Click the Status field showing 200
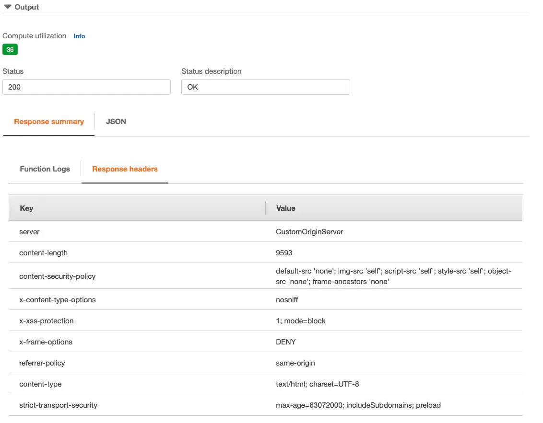Screen dimensions: 543x423 click(x=86, y=87)
